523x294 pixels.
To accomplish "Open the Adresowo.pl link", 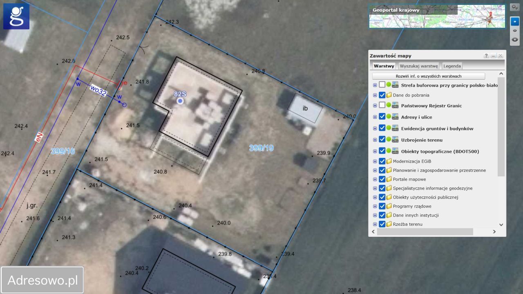I will coord(42,281).
